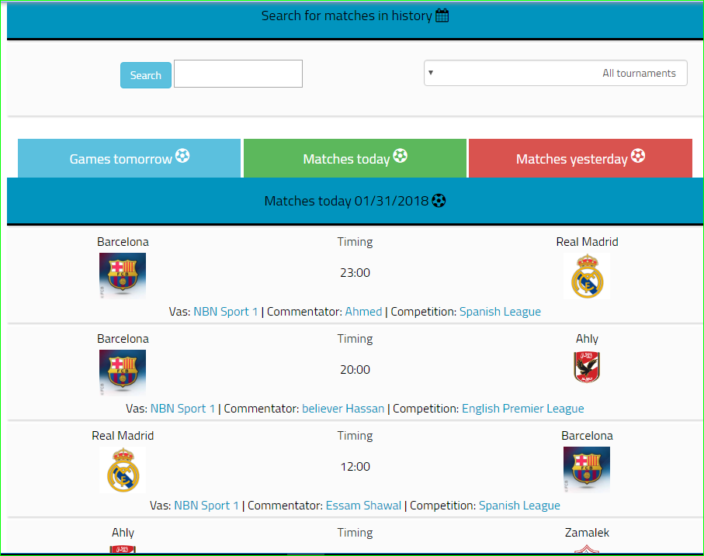This screenshot has width=704, height=556.
Task: Focus the match search text field
Action: pos(238,74)
